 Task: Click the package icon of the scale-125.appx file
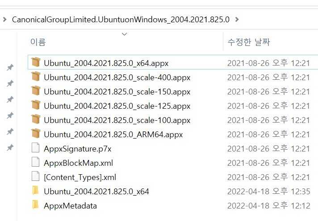(x=36, y=105)
